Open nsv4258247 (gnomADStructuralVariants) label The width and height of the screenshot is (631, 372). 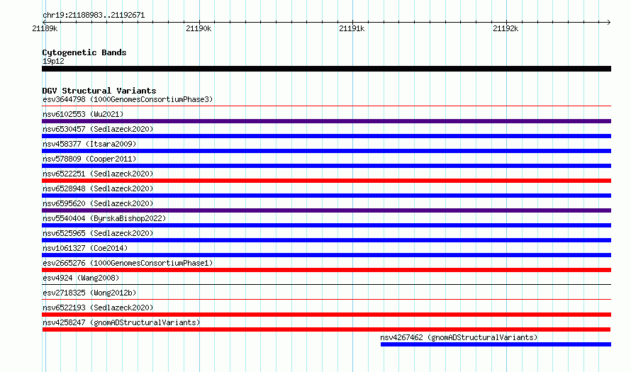pos(121,322)
